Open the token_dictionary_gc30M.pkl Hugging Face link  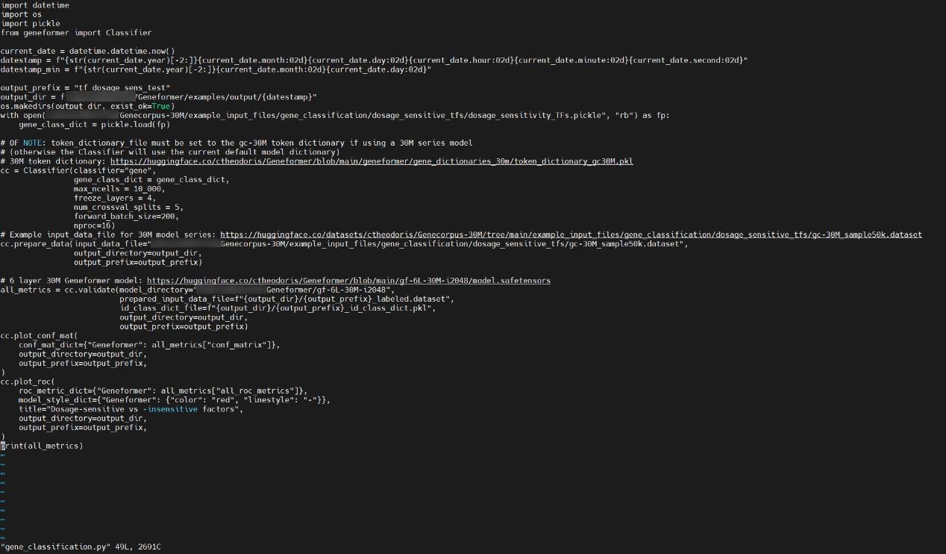[x=372, y=161]
